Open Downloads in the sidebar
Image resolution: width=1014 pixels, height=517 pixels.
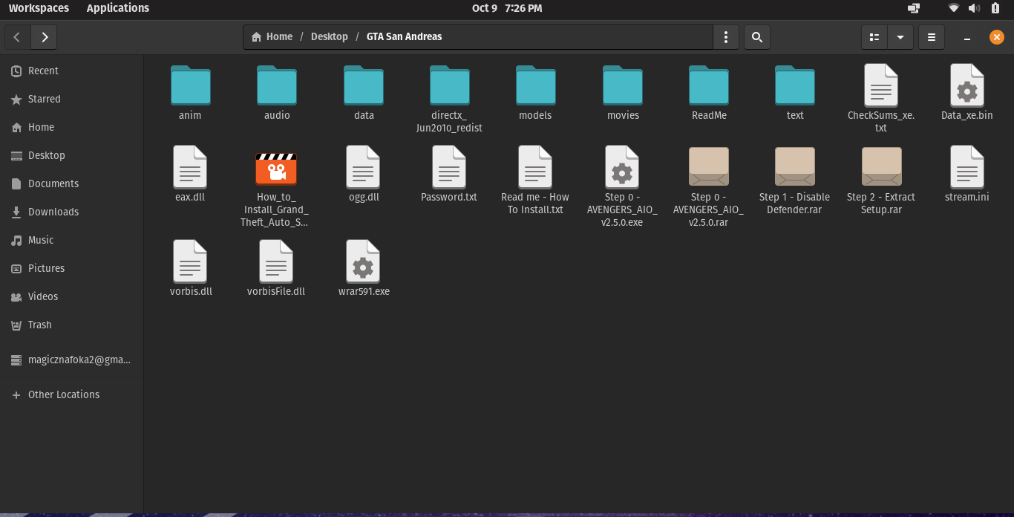(x=71, y=212)
